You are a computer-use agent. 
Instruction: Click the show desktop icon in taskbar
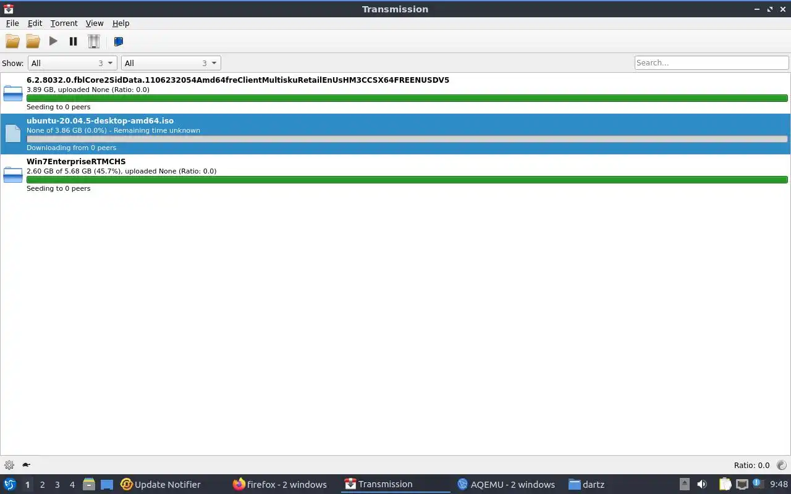(107, 485)
